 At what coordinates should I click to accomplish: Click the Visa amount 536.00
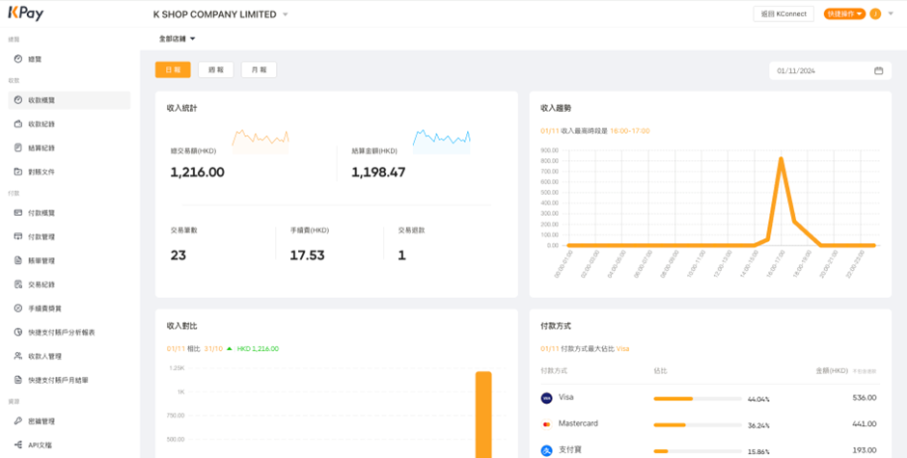click(865, 398)
